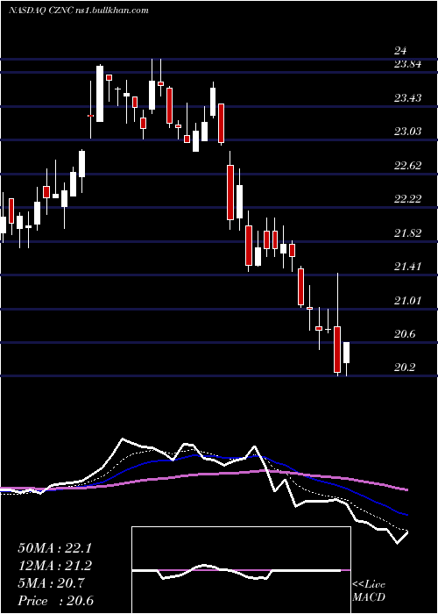Click the 21.82 price axis label
438x614 pixels.
click(x=408, y=233)
